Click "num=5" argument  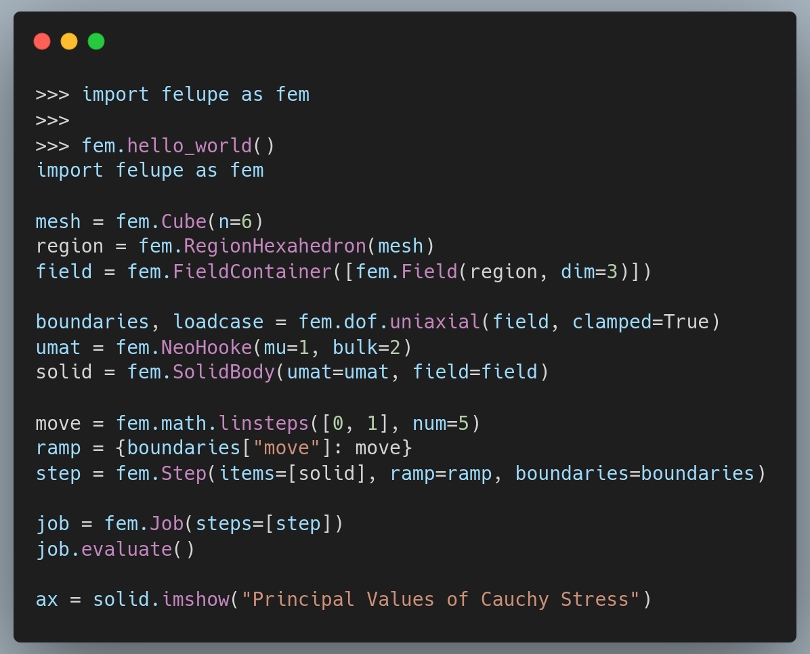point(441,424)
